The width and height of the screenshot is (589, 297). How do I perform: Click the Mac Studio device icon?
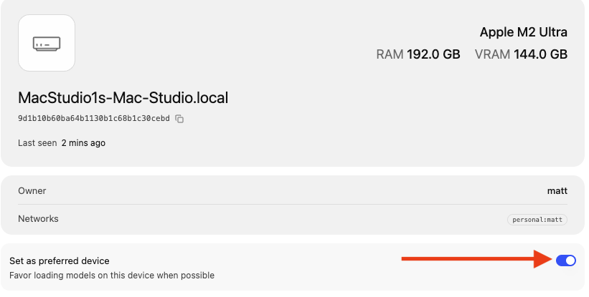[x=47, y=44]
